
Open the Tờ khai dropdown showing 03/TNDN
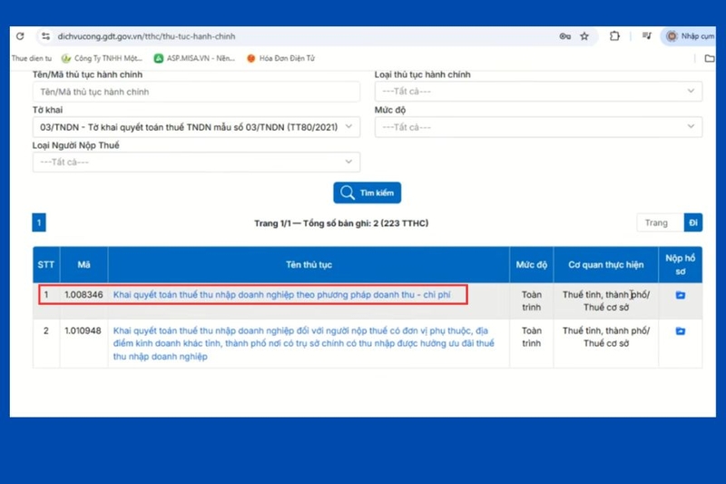(196, 127)
